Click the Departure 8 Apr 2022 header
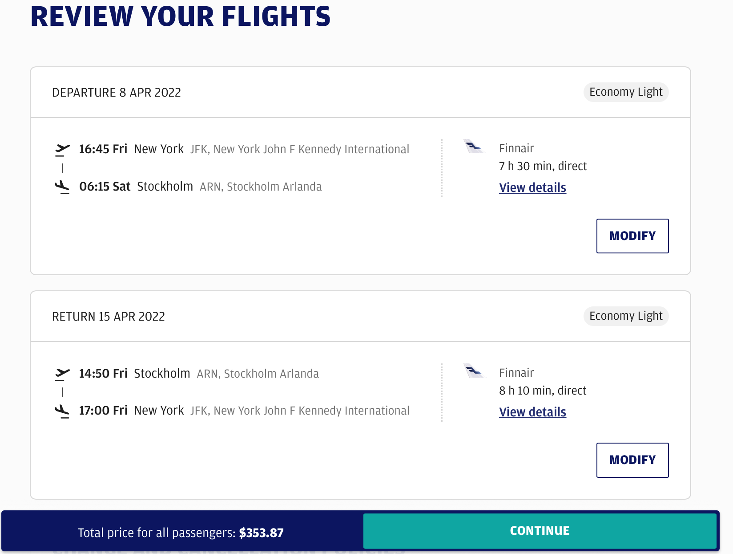The height and width of the screenshot is (554, 733). click(x=117, y=93)
